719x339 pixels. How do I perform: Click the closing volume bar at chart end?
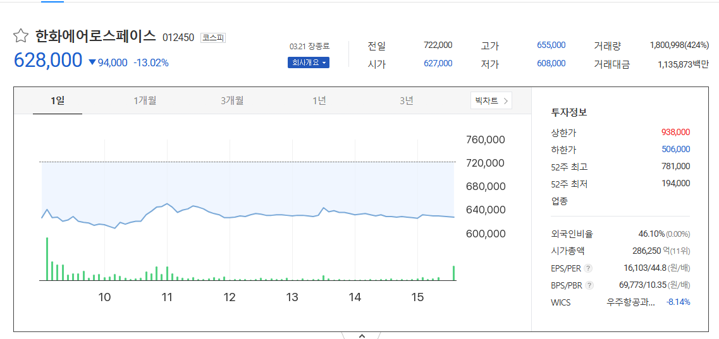(x=453, y=273)
